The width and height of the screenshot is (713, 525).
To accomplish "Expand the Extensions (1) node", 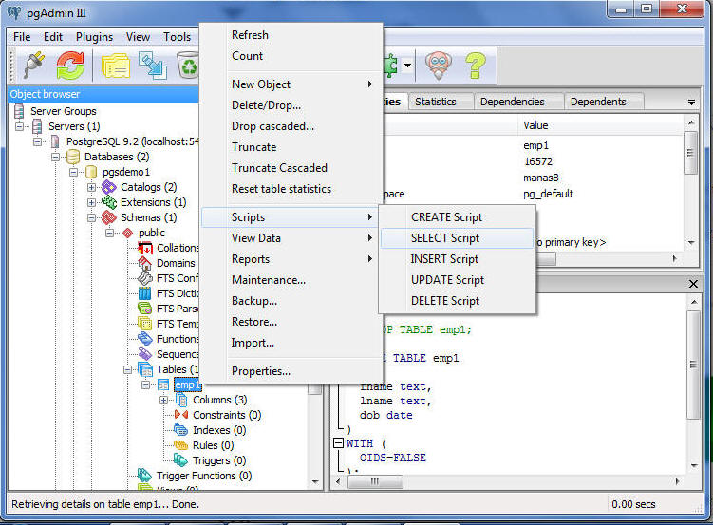I will pos(91,202).
